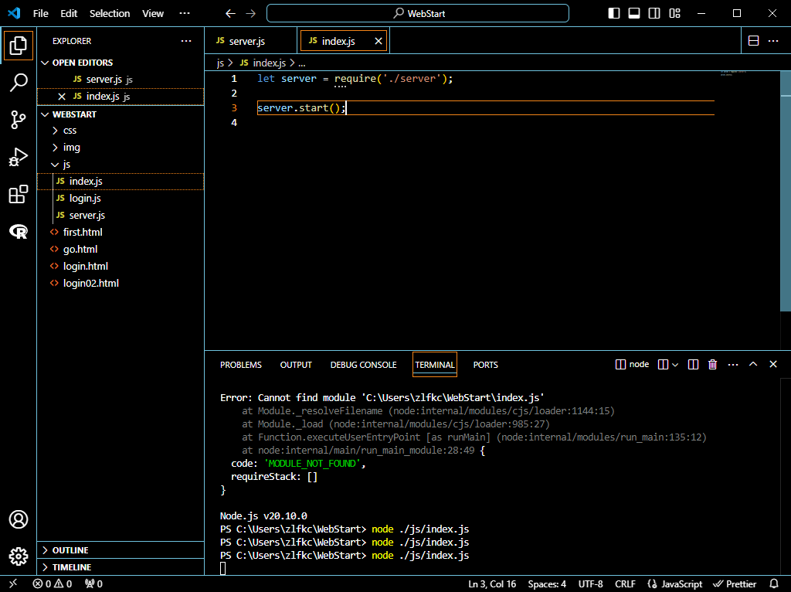This screenshot has width=791, height=592.
Task: Go forward in navigation history
Action: 251,14
